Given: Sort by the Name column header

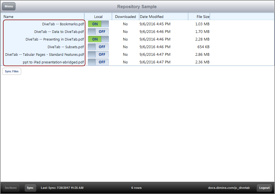Looking at the screenshot, I should (x=42, y=17).
